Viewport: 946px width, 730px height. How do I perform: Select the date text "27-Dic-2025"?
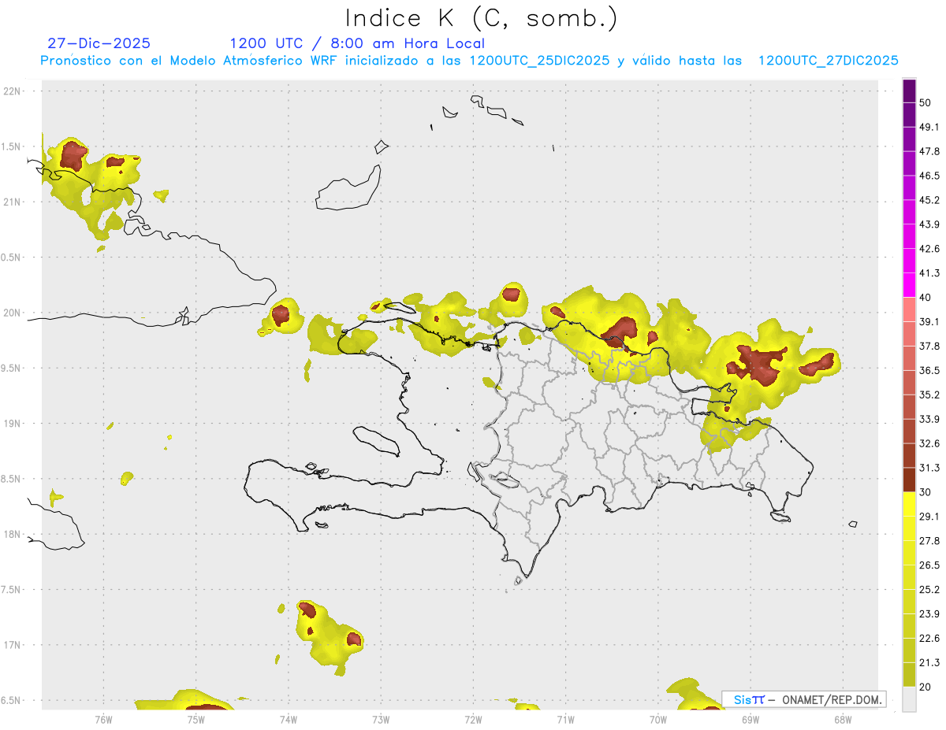coord(99,43)
